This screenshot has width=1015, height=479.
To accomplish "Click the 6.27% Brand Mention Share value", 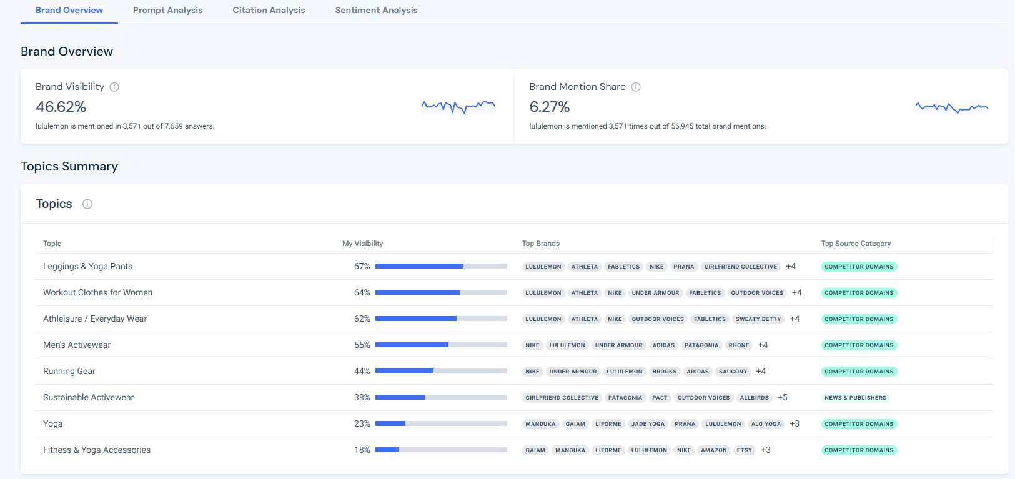I will pyautogui.click(x=550, y=107).
